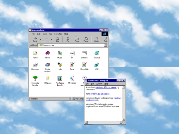The width and height of the screenshot is (179, 134).
Task: Close the Credits.txt Notepad window
Action: pos(124,80)
